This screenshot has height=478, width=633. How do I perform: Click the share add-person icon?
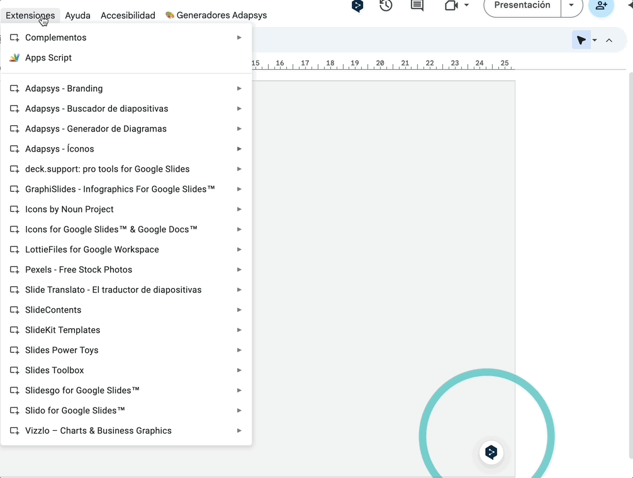(601, 6)
